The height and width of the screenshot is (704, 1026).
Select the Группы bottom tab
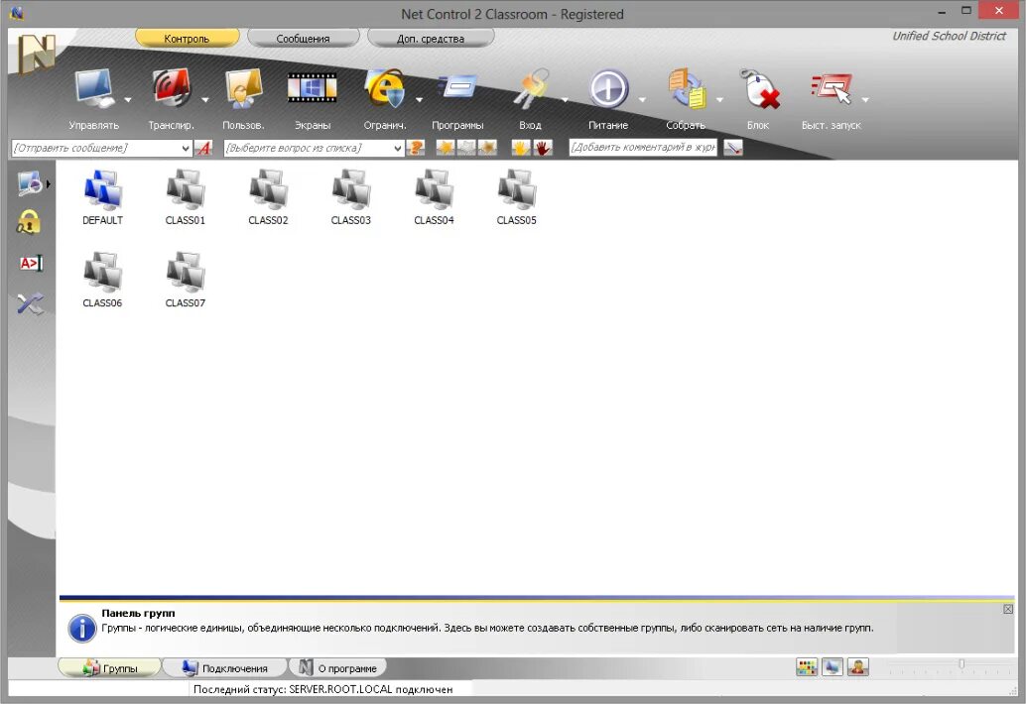[x=110, y=668]
